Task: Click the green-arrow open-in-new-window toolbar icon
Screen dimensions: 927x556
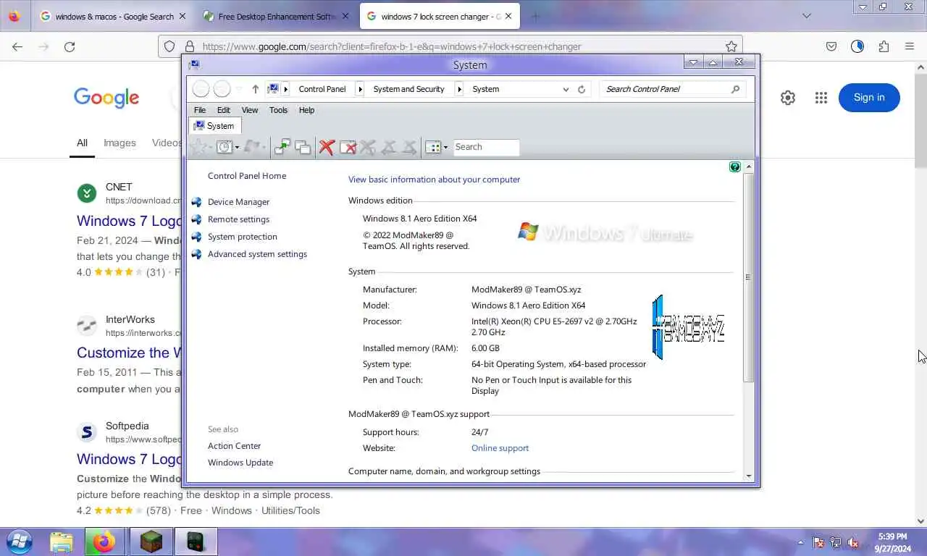Action: coord(282,147)
